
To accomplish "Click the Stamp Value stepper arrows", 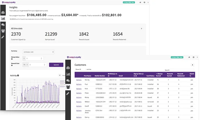I will [41, 58].
